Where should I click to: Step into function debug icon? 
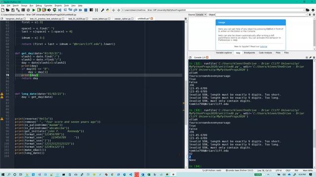(70, 10)
